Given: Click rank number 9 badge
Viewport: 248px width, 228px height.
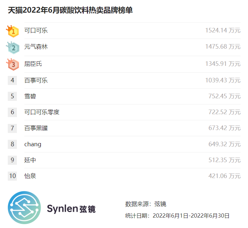Looking at the screenshot, I should pyautogui.click(x=12, y=160).
